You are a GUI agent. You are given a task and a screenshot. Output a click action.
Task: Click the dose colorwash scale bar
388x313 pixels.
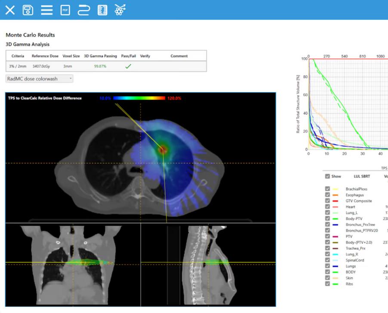(x=139, y=98)
